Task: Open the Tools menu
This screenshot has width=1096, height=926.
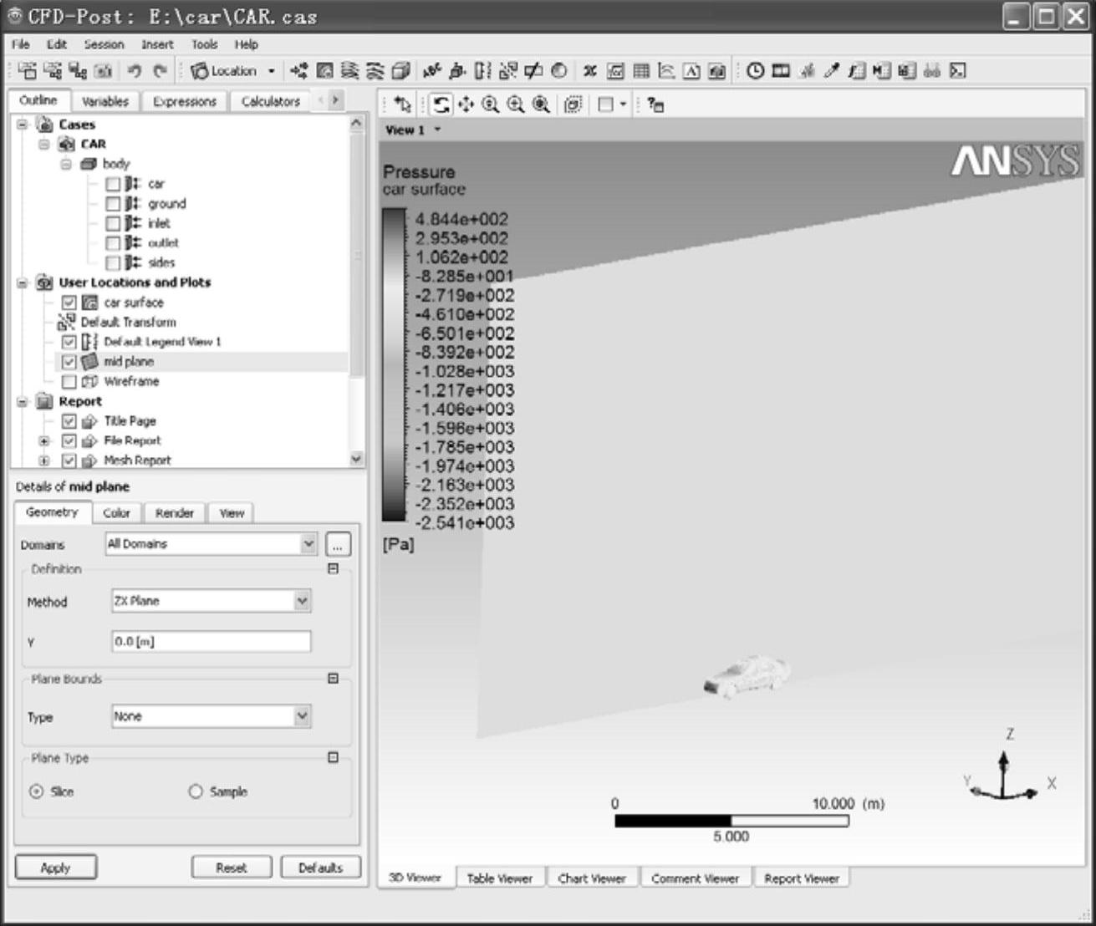Action: (204, 44)
